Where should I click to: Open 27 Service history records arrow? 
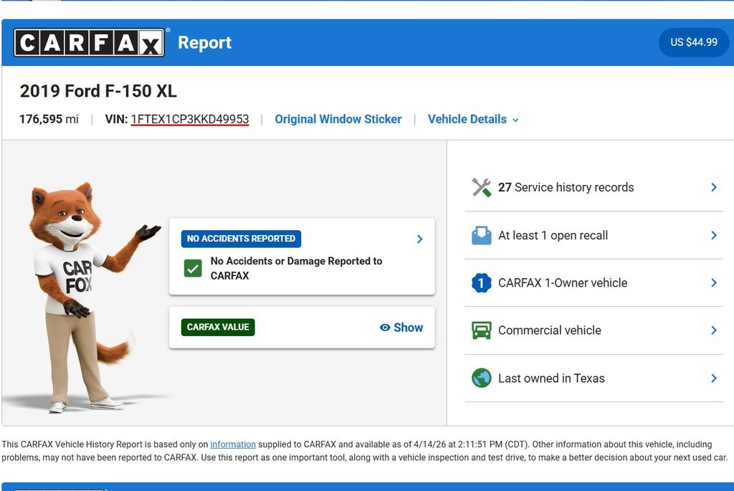(x=714, y=187)
